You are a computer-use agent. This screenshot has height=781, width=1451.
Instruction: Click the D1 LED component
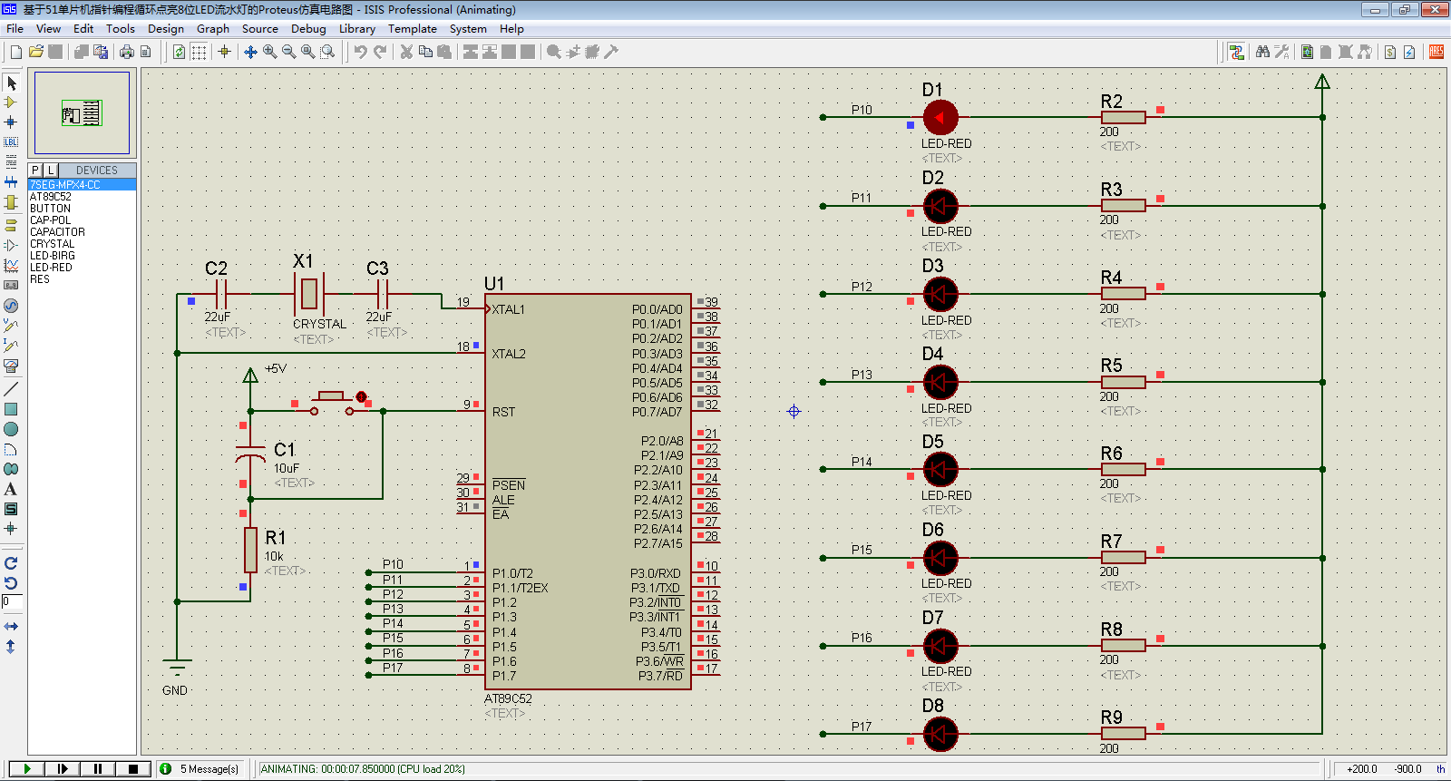click(x=940, y=117)
